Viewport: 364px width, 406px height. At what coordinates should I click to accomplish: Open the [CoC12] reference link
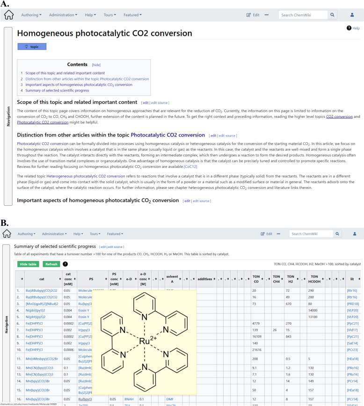click(190, 167)
